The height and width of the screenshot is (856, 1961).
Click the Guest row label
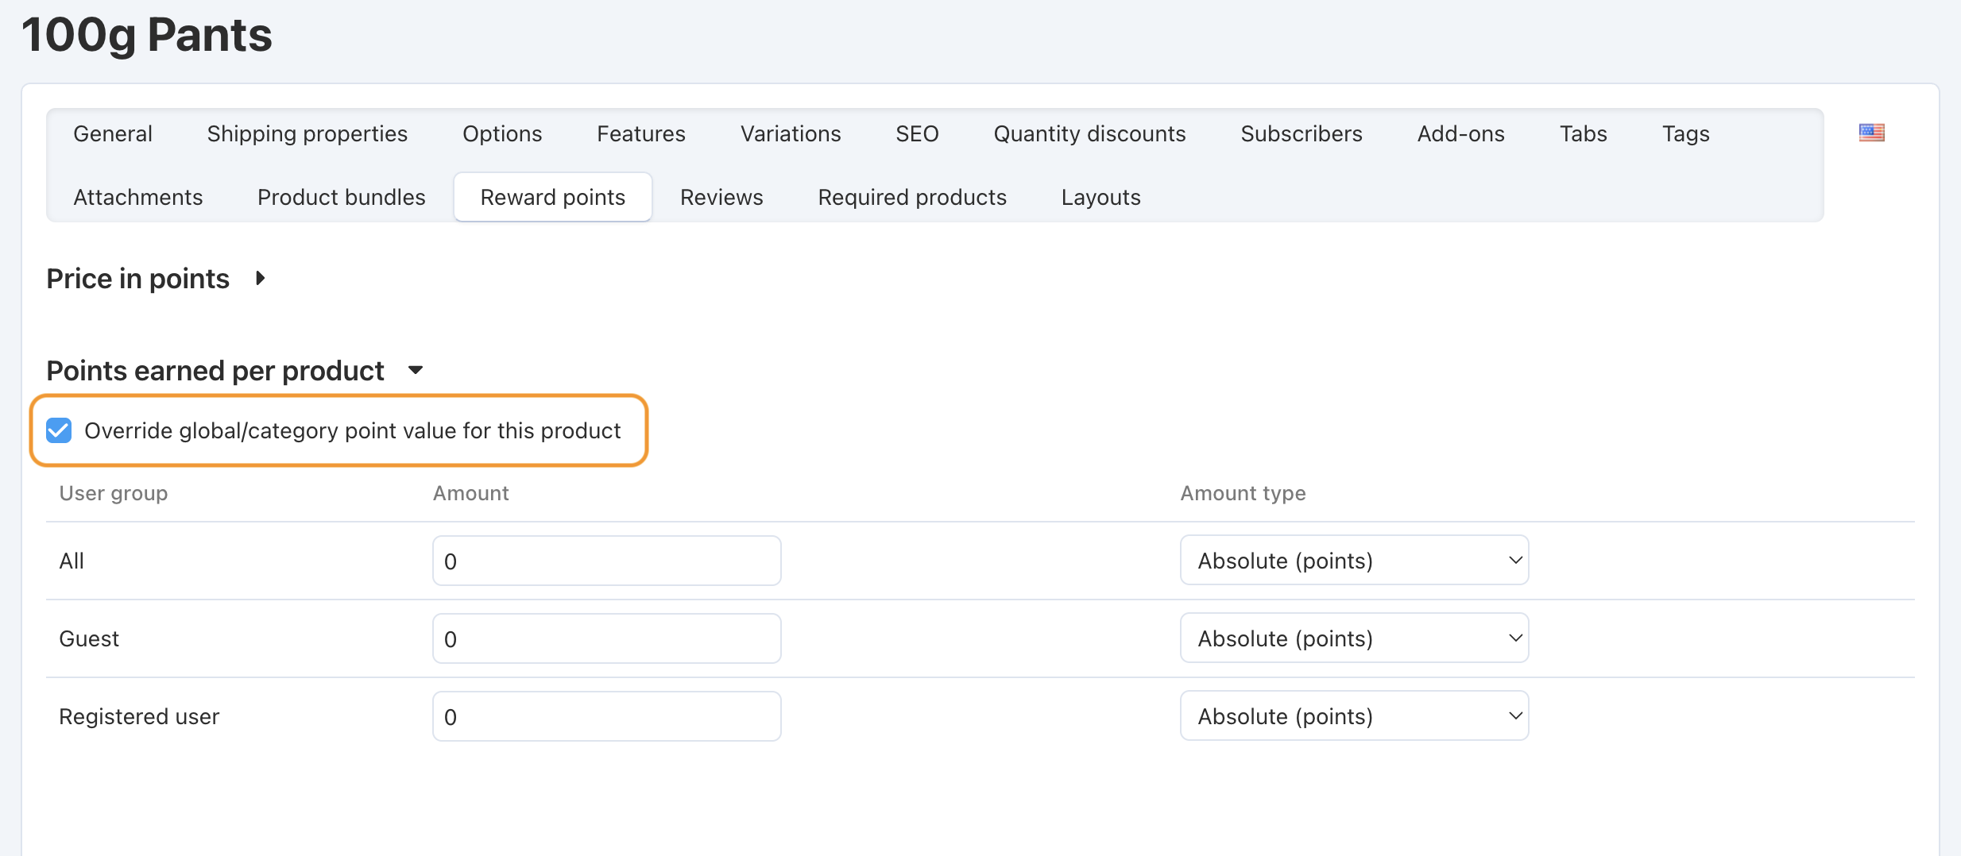[89, 638]
